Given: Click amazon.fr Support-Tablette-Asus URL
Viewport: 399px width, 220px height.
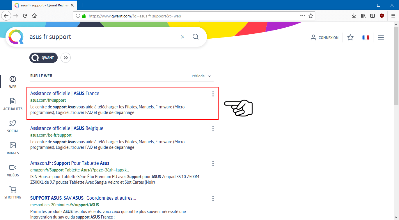Looking at the screenshot, I should (x=79, y=170).
